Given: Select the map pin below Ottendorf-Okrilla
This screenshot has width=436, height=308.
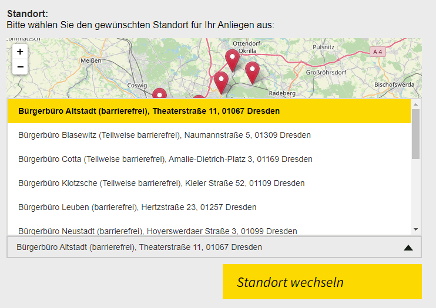Looking at the screenshot, I should [232, 61].
